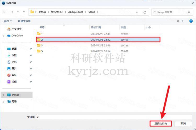Image resolution: width=196 pixels, height=130 pixels.
Task: Click the pin icon beside 下载
Action: (x=31, y=55)
